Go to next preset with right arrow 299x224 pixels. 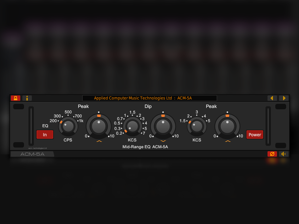(284, 98)
